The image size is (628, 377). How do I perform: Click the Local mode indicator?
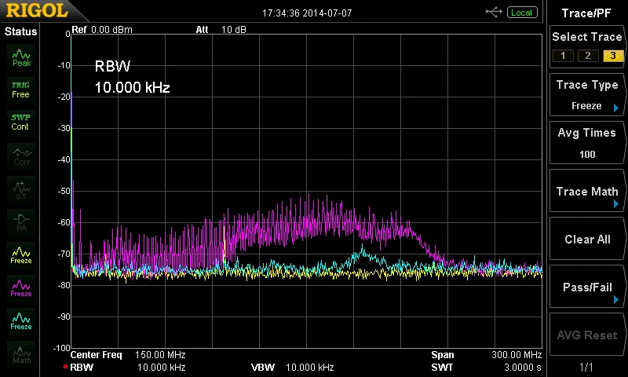(522, 13)
